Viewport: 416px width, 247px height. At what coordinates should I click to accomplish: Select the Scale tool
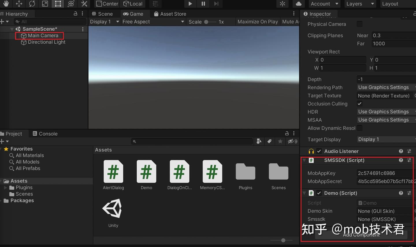(45, 4)
